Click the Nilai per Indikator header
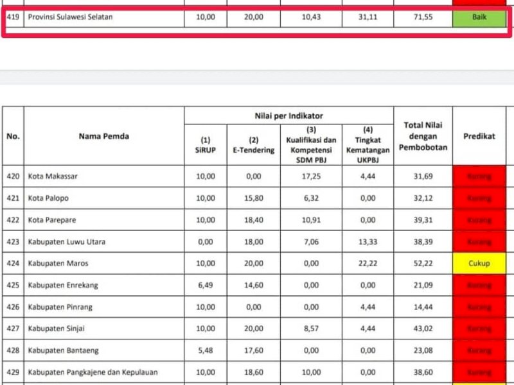The image size is (514, 385). click(288, 116)
